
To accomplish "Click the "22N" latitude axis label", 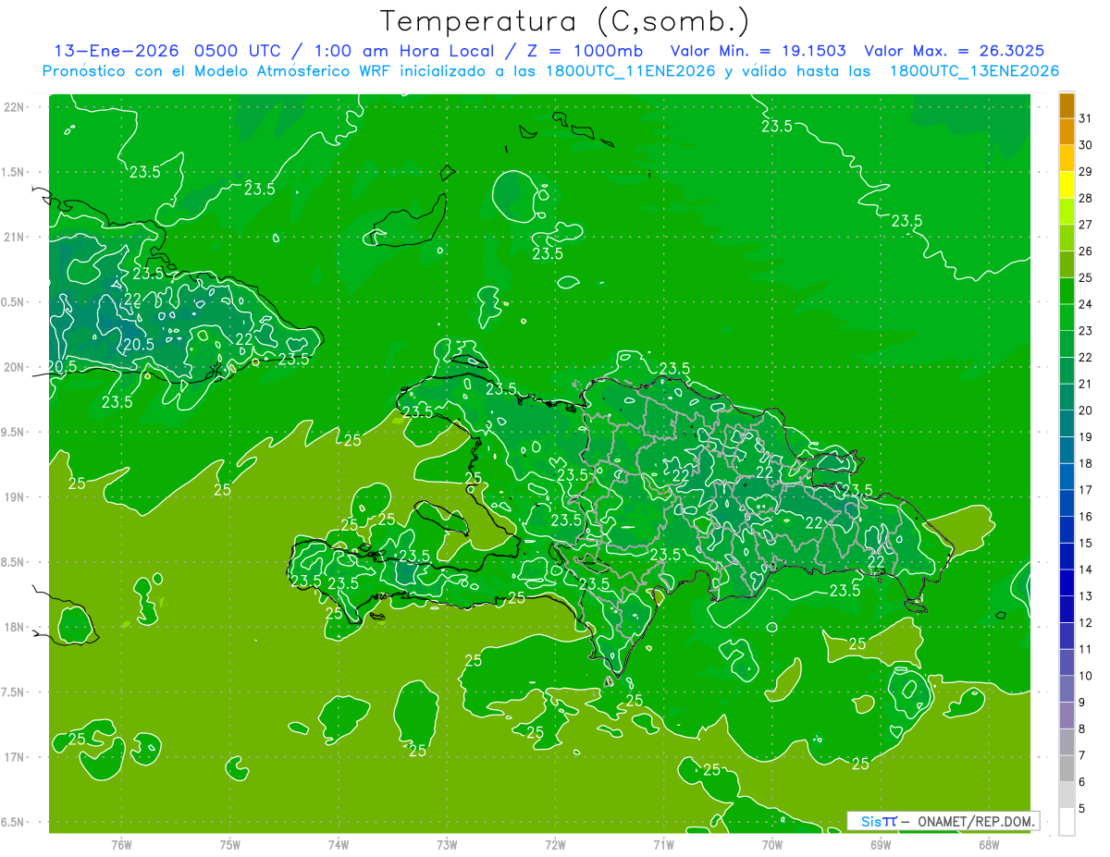I will coord(15,107).
